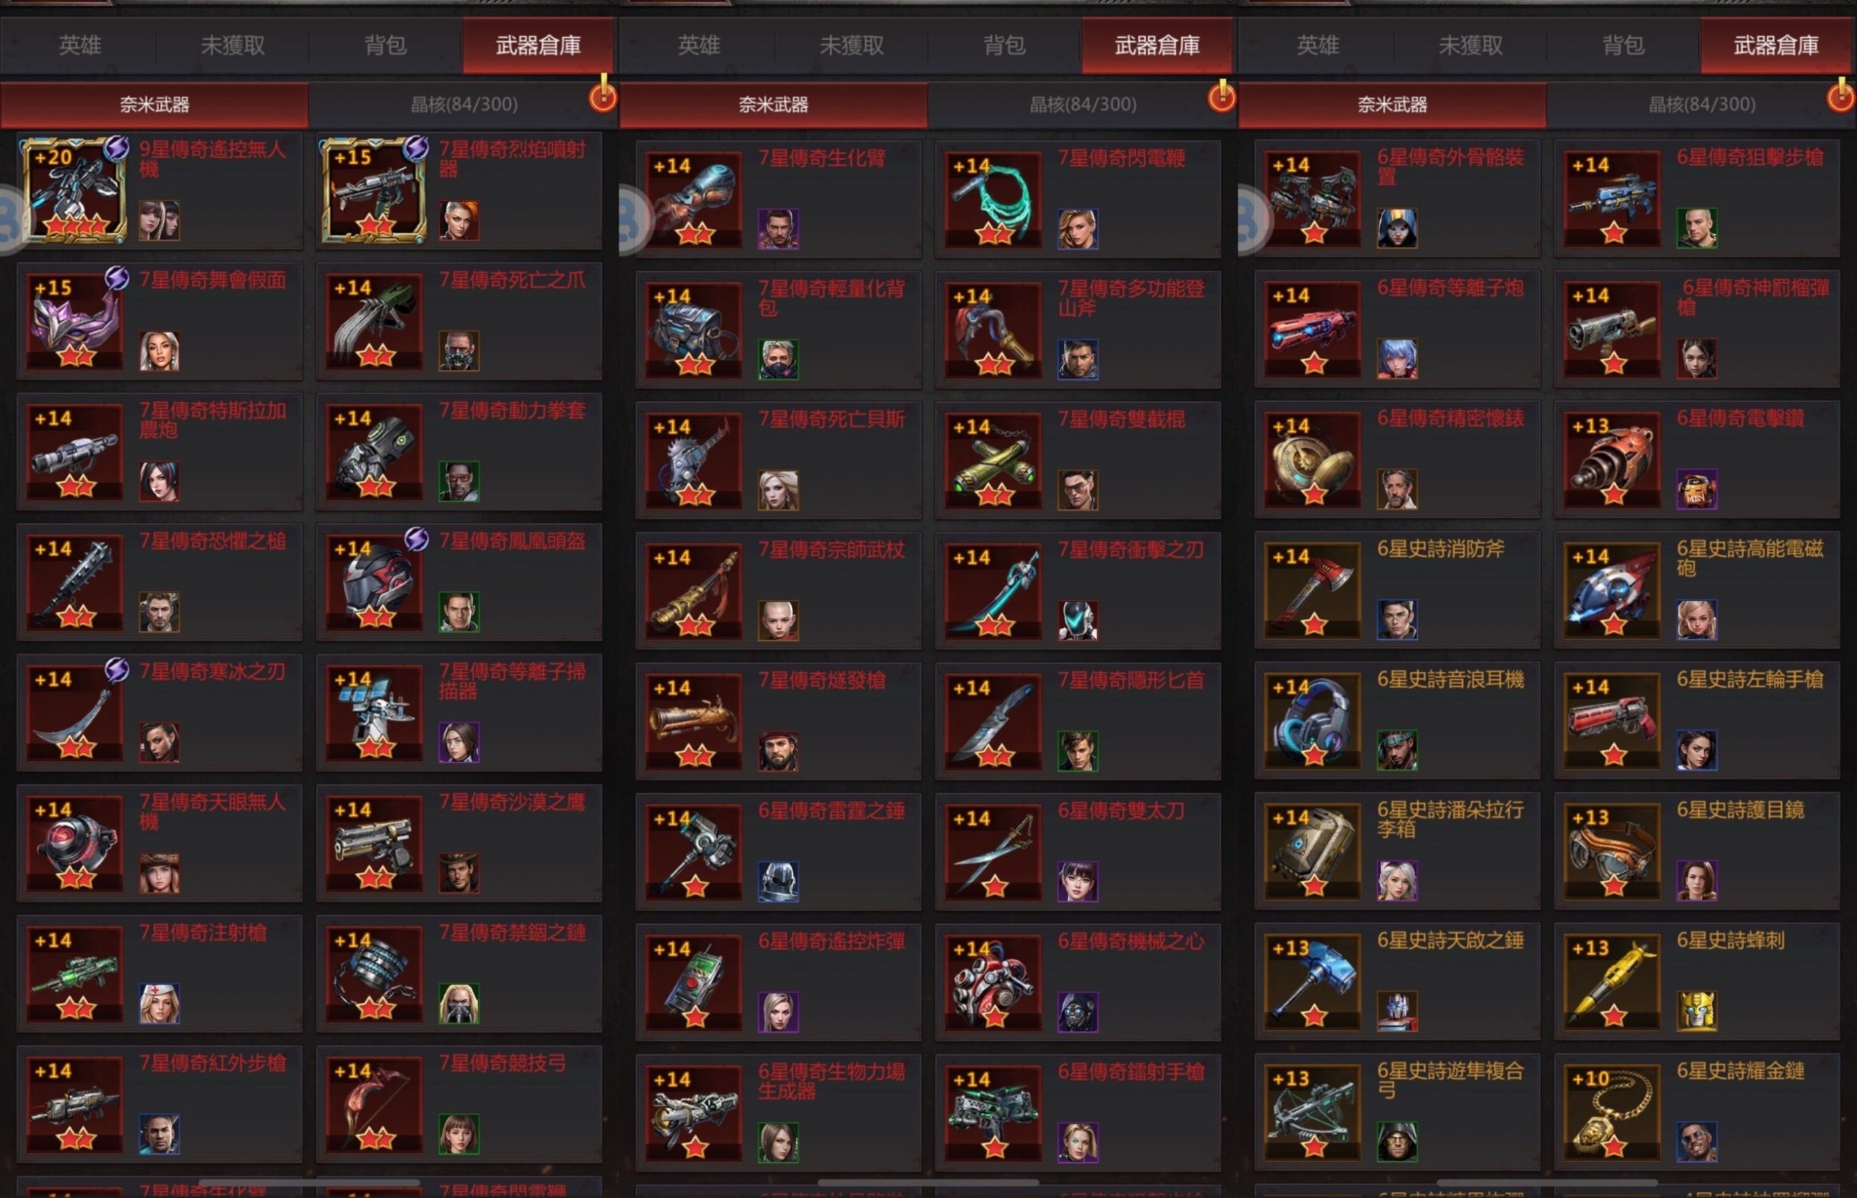Open the 背包 tab in leftmost panel

tap(386, 45)
